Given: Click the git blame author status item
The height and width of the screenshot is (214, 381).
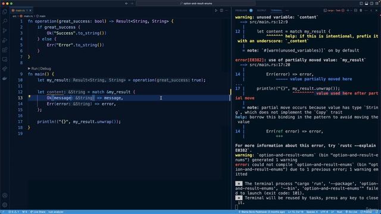Looking at the screenshot, I should (x=262, y=212).
